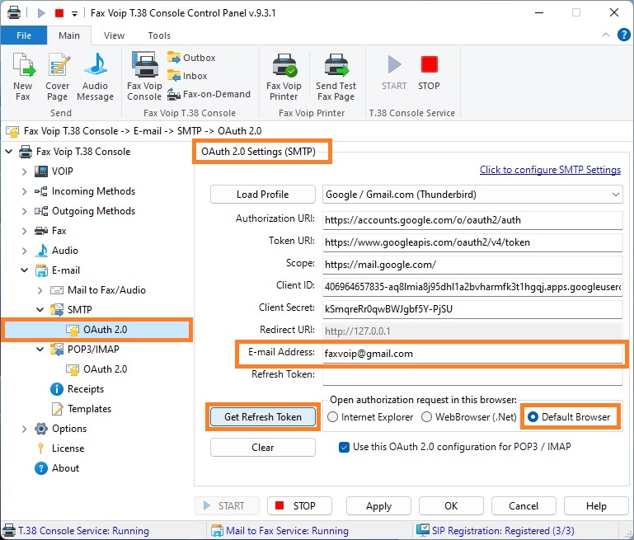Click the Clear button
Image resolution: width=634 pixels, height=540 pixels.
pos(263,448)
